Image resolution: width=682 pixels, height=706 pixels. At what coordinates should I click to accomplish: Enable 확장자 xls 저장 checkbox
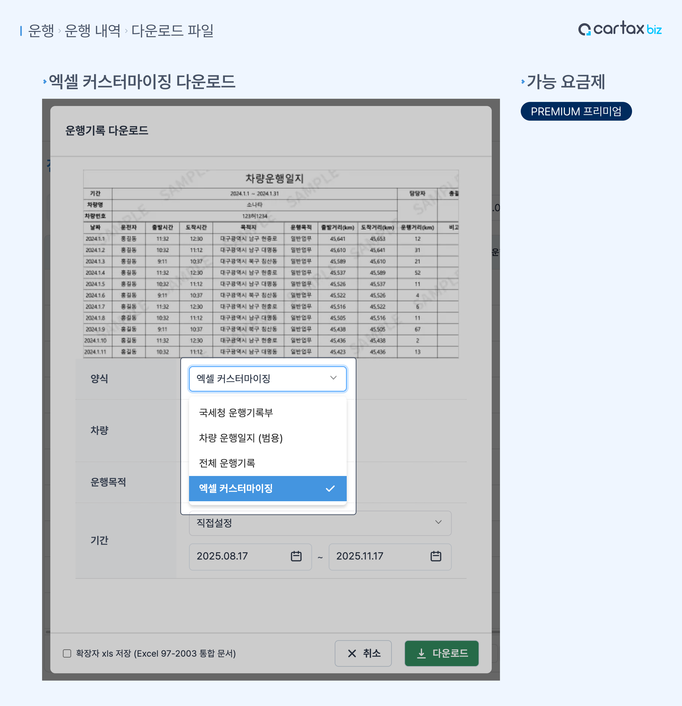coord(67,653)
